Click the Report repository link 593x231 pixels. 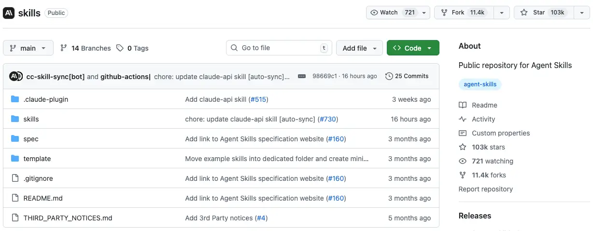(x=485, y=189)
